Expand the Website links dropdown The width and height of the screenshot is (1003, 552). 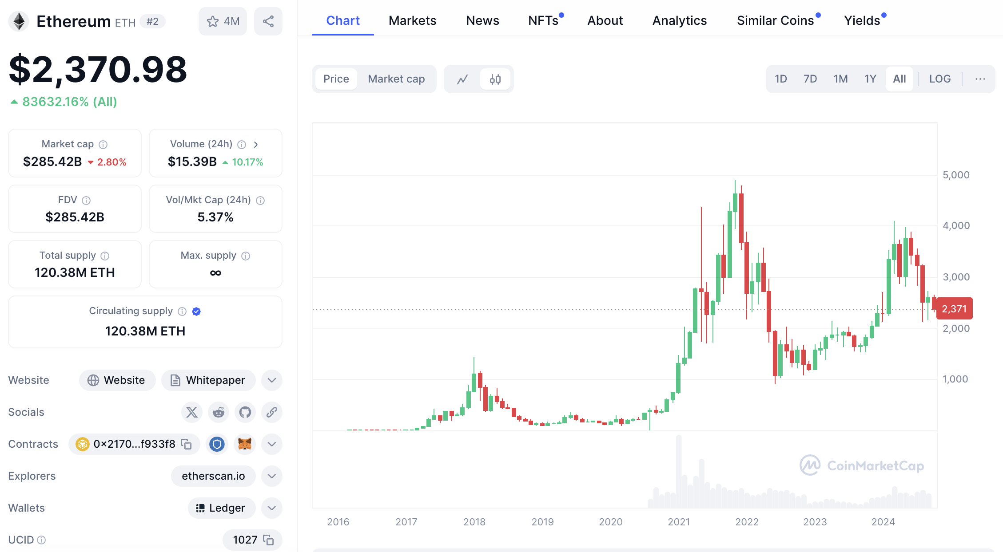(272, 380)
